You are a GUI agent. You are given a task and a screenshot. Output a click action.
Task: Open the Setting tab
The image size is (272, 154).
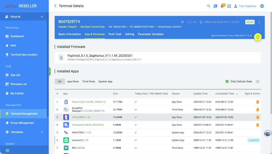click(130, 34)
